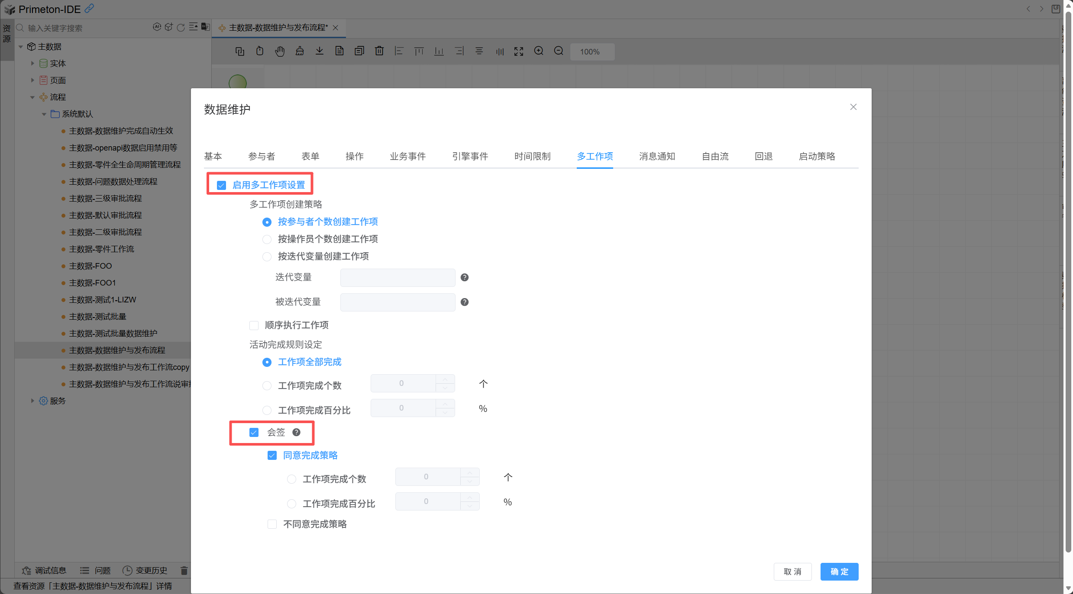The image size is (1073, 594).
Task: Click the trash delete icon in toolbar
Action: coord(379,51)
